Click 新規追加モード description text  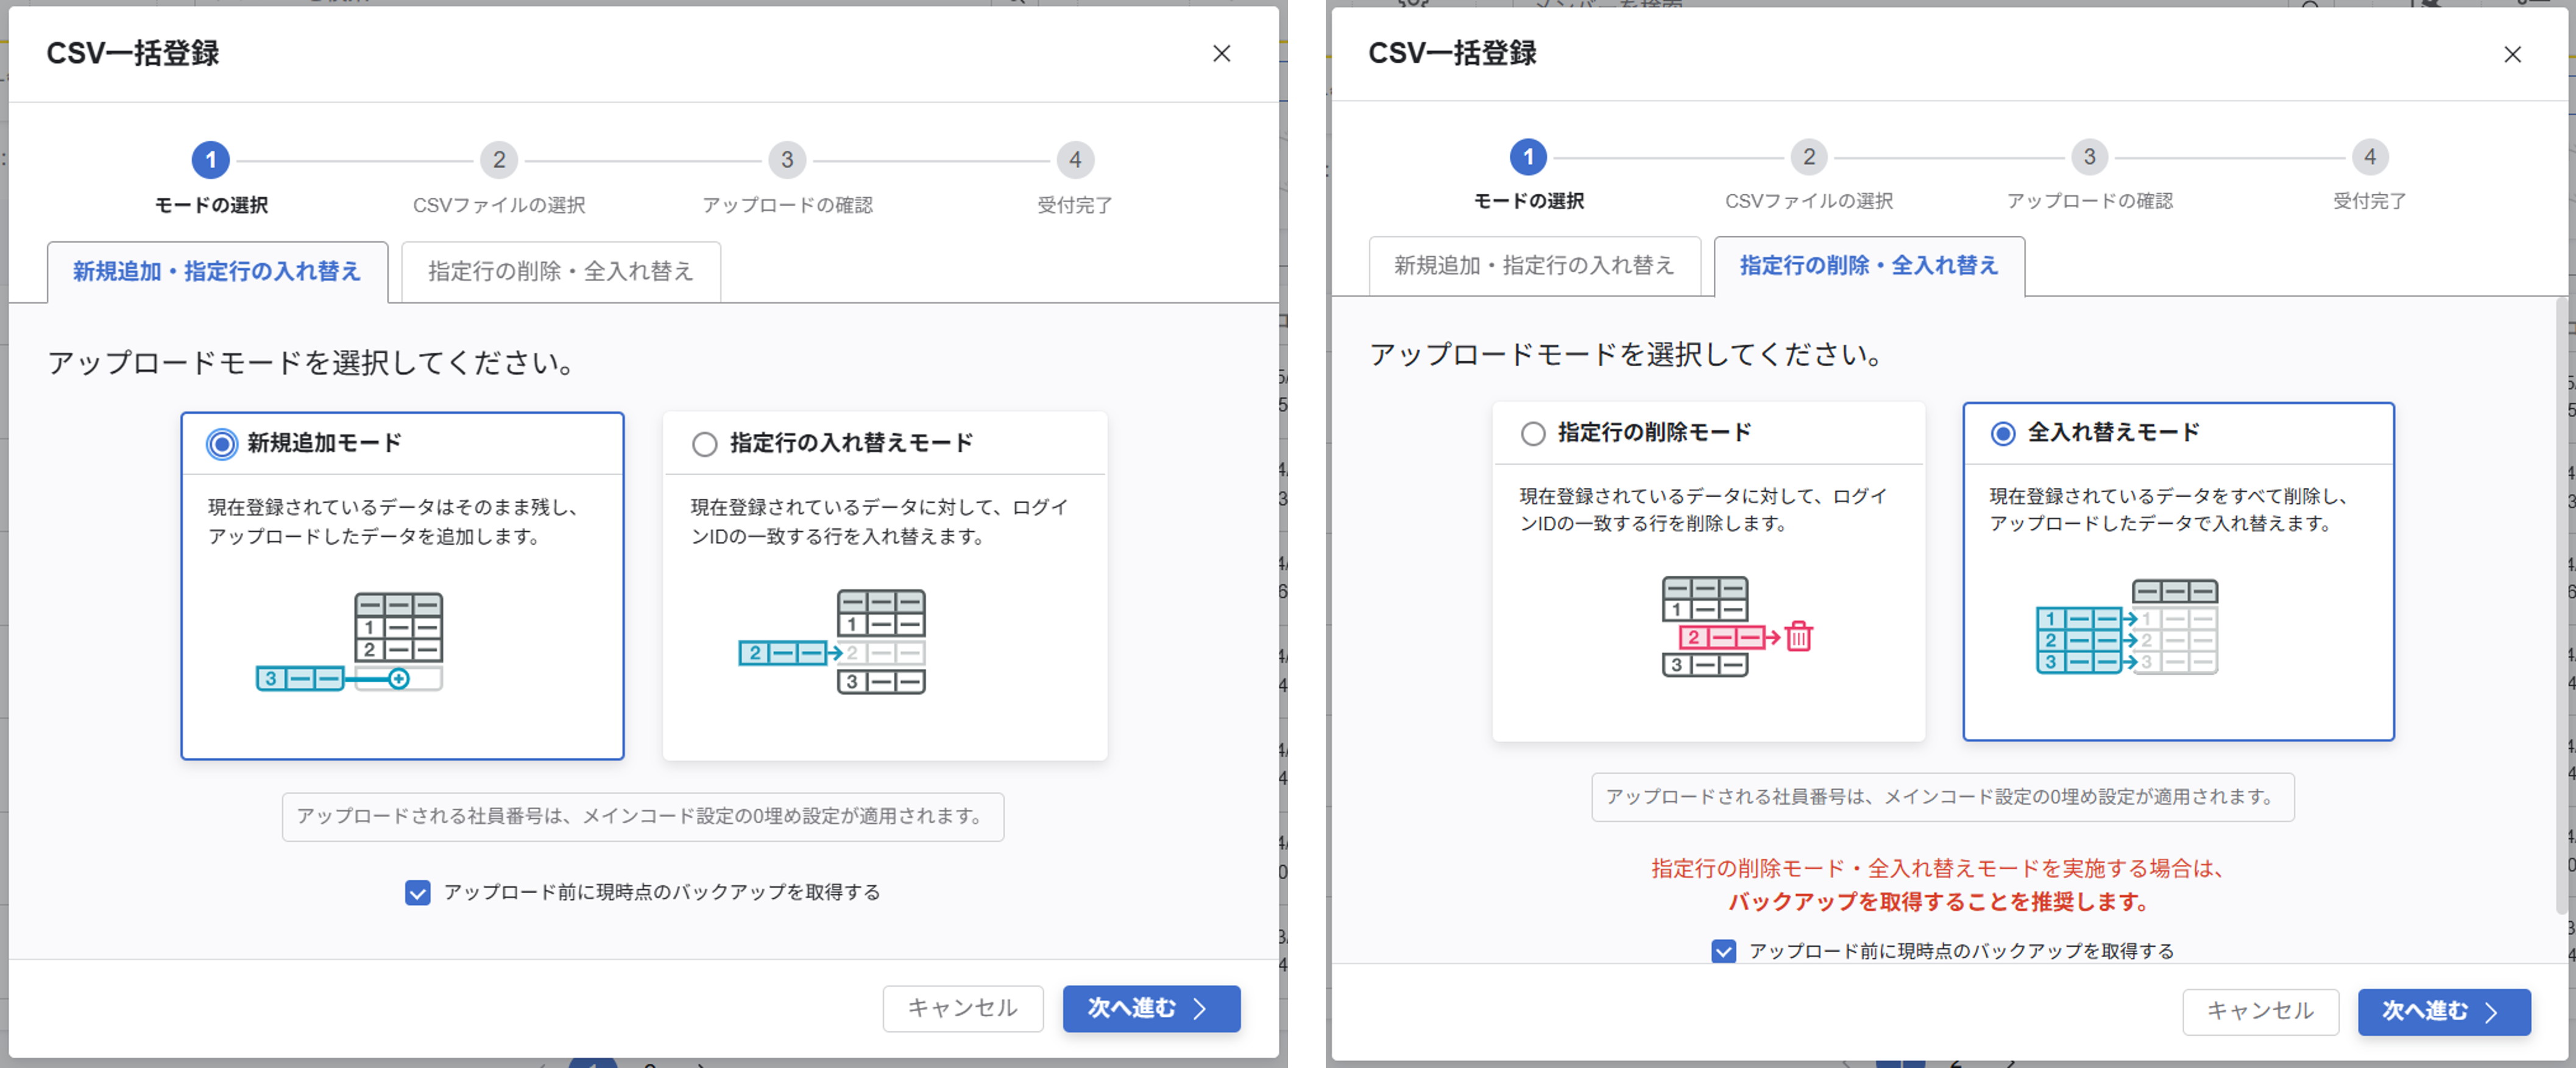coord(395,523)
